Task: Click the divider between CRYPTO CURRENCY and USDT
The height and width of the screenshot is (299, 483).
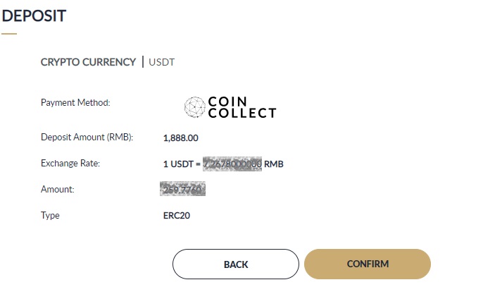Action: click(143, 62)
